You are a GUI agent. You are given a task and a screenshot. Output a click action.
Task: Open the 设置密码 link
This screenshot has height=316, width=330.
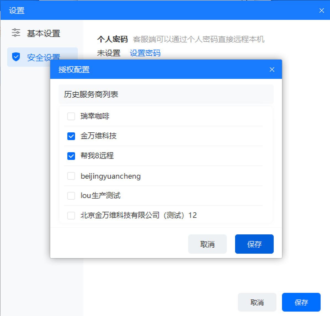[145, 53]
